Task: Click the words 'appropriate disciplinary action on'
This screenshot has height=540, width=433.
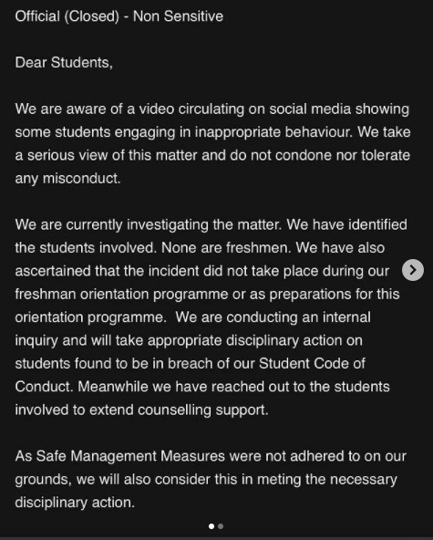Action: coord(255,340)
